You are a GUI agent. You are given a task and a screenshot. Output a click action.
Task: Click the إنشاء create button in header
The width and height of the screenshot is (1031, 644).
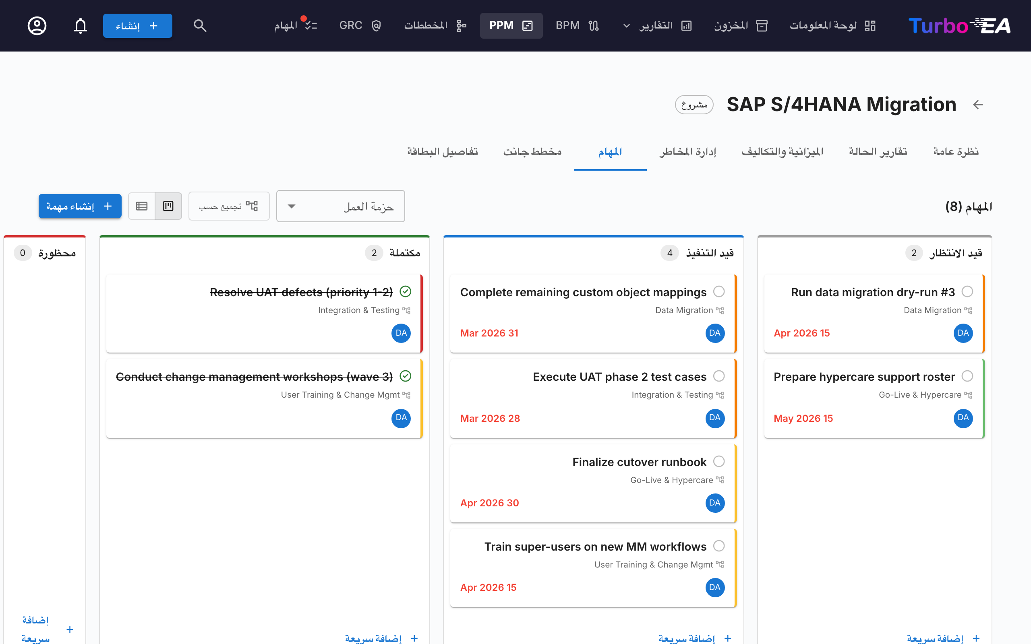pyautogui.click(x=138, y=25)
